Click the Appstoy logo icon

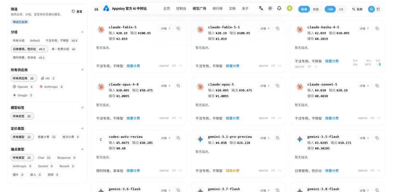tap(106, 8)
